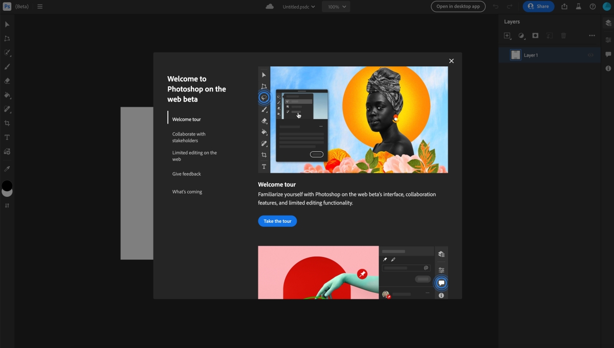Select the Eraser tool in left toolbar
Image resolution: width=614 pixels, height=348 pixels.
pos(7,81)
